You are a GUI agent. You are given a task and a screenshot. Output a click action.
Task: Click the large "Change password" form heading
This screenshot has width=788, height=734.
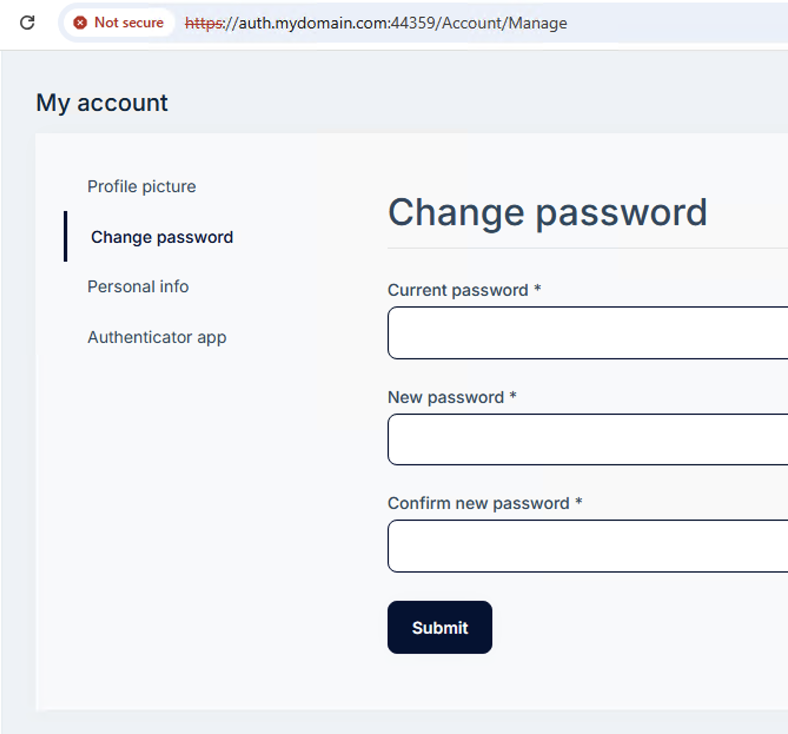547,212
